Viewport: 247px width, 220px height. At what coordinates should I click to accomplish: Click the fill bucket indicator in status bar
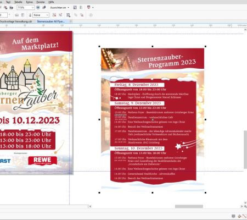239,216
